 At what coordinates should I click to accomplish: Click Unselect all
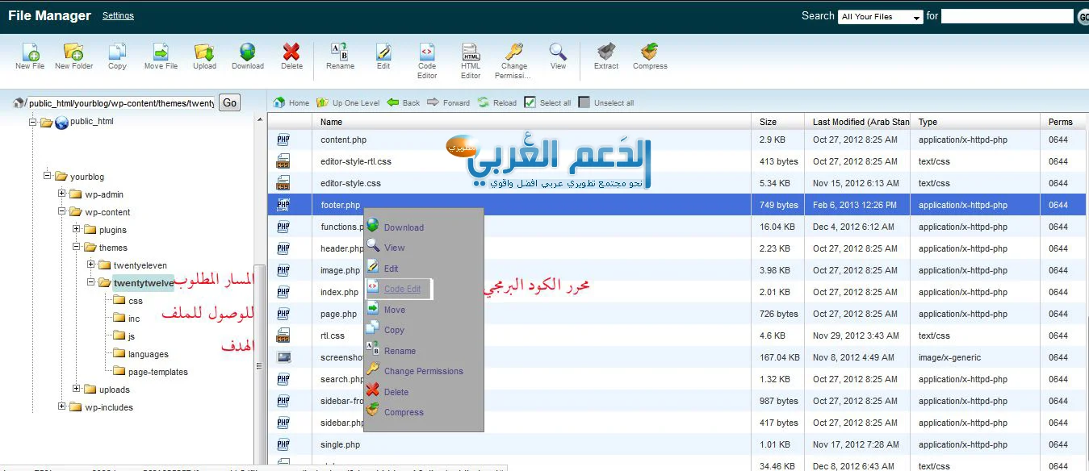(605, 102)
